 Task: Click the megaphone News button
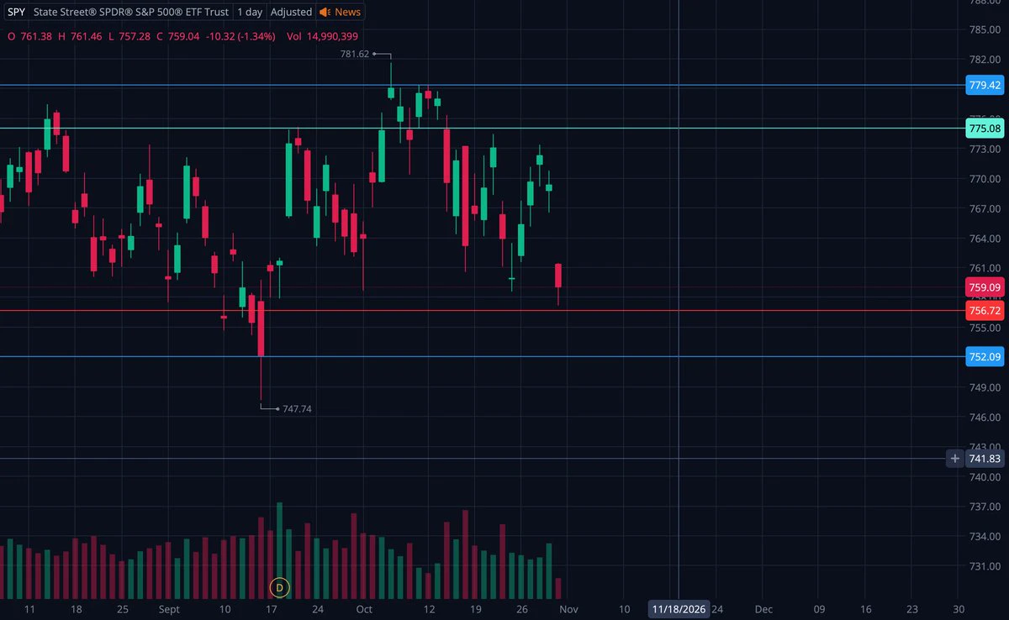(x=341, y=12)
